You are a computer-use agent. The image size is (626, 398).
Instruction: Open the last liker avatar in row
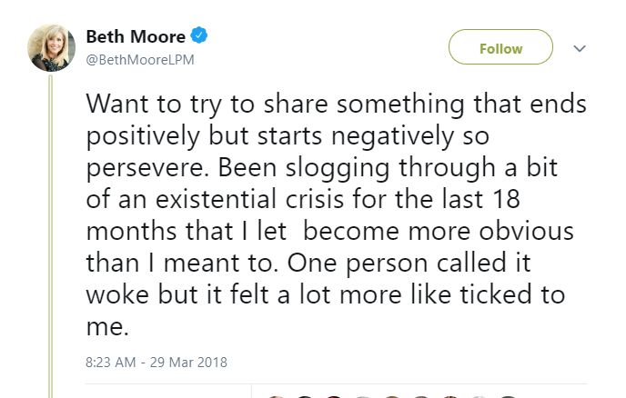(x=509, y=395)
